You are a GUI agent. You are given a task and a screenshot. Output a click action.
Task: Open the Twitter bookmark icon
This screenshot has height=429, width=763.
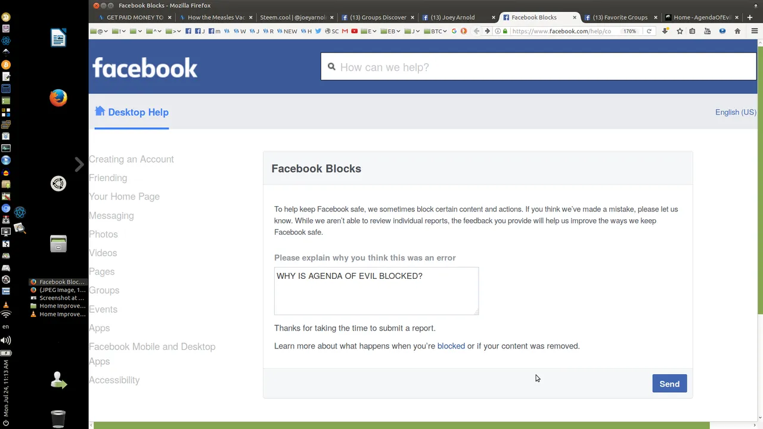click(318, 31)
